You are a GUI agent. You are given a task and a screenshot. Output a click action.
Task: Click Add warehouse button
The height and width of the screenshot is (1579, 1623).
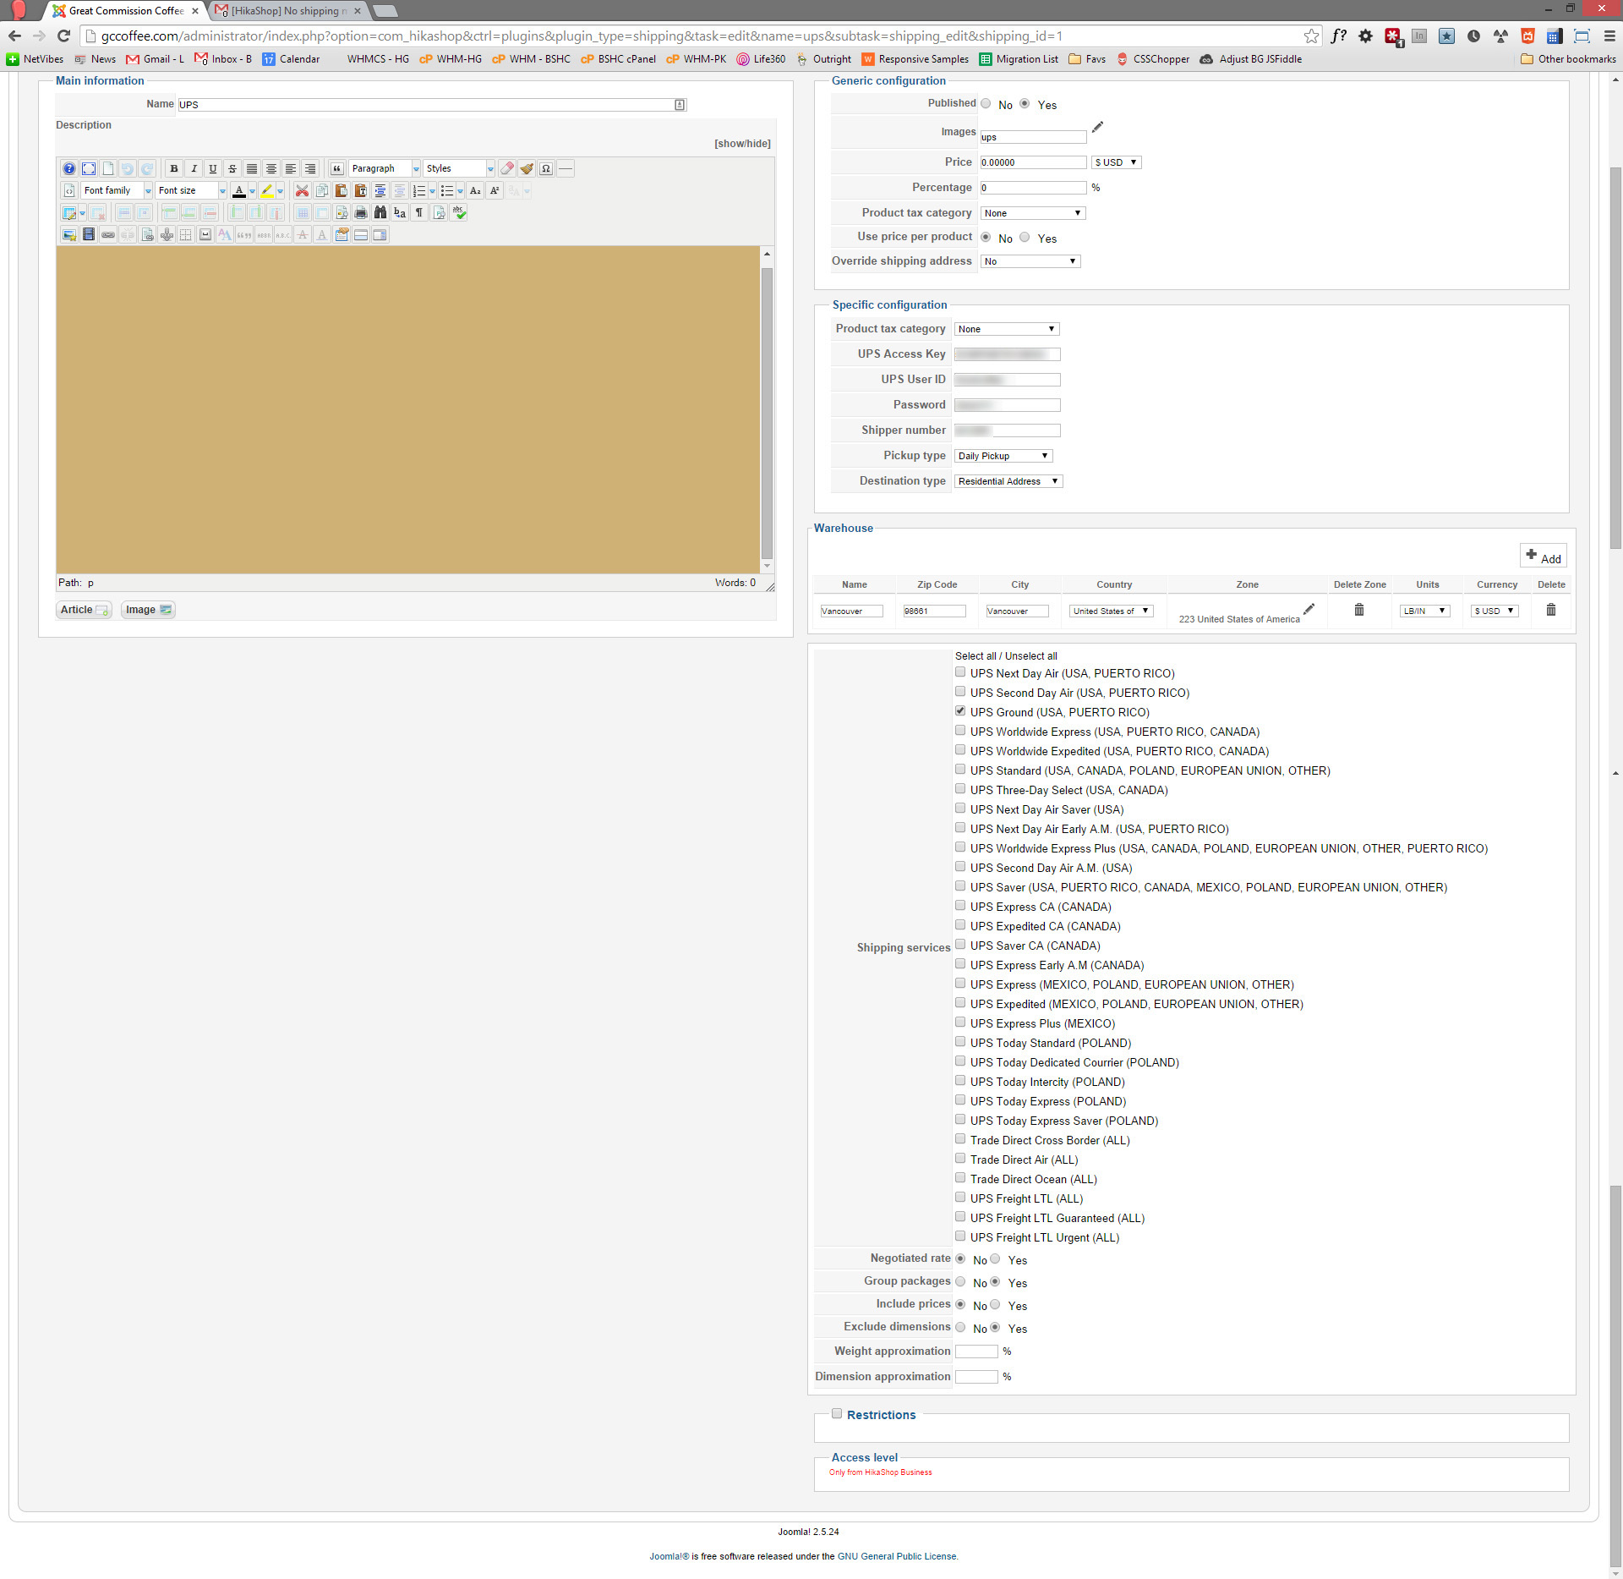(x=1543, y=556)
